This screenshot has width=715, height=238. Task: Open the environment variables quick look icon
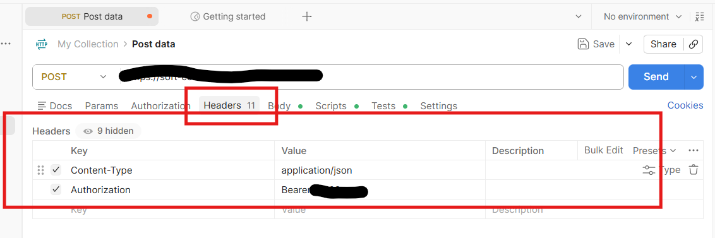click(699, 16)
